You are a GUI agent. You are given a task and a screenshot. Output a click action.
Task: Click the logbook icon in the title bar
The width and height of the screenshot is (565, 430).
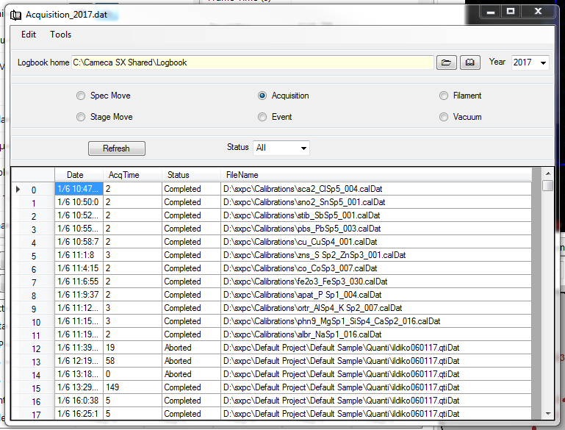tap(15, 15)
